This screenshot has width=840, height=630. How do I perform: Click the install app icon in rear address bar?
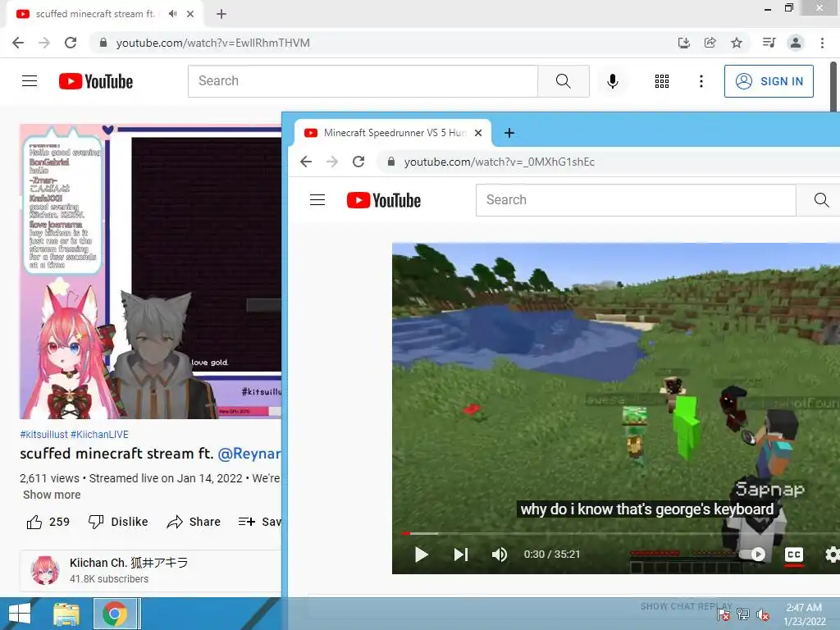pyautogui.click(x=683, y=43)
